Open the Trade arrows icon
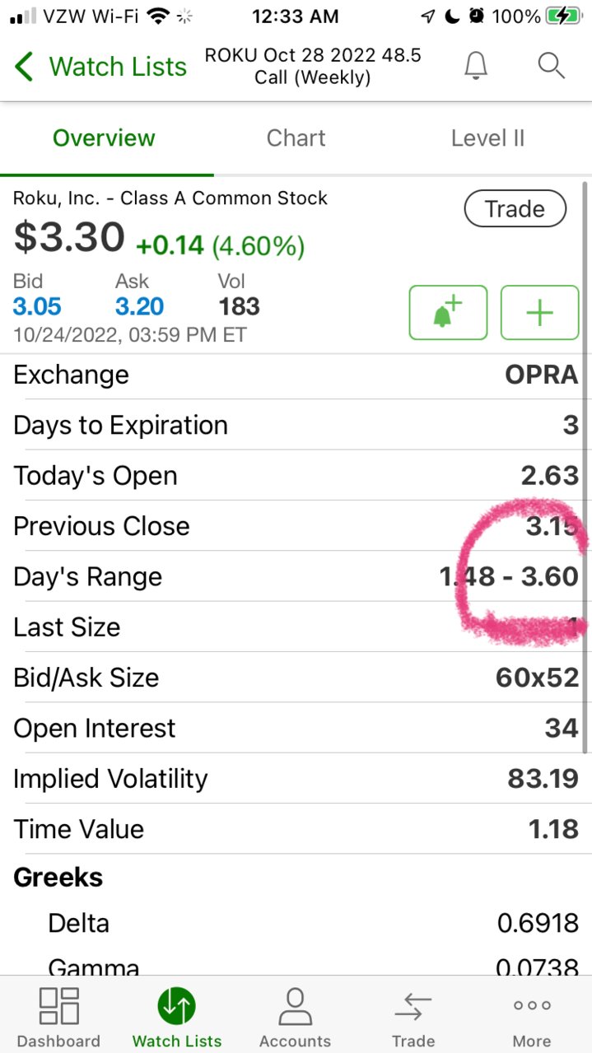Viewport: 592px width, 1053px height. [413, 1006]
